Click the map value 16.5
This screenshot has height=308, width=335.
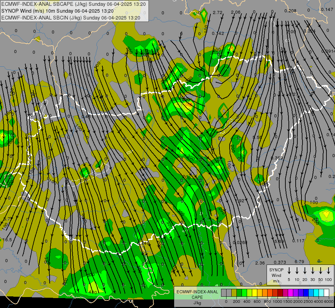click(7, 240)
